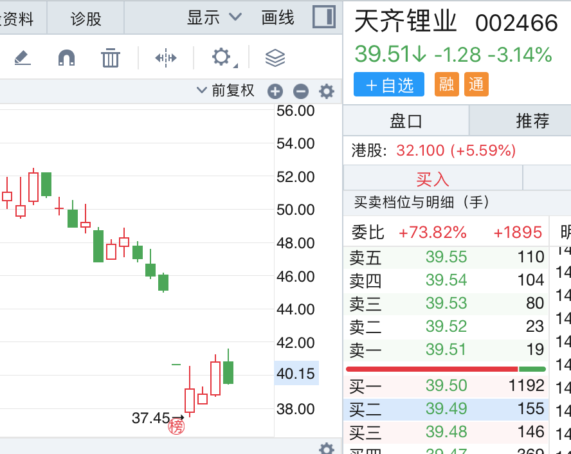
Task: Open chart settings gear beside zoom buttons
Action: click(327, 91)
